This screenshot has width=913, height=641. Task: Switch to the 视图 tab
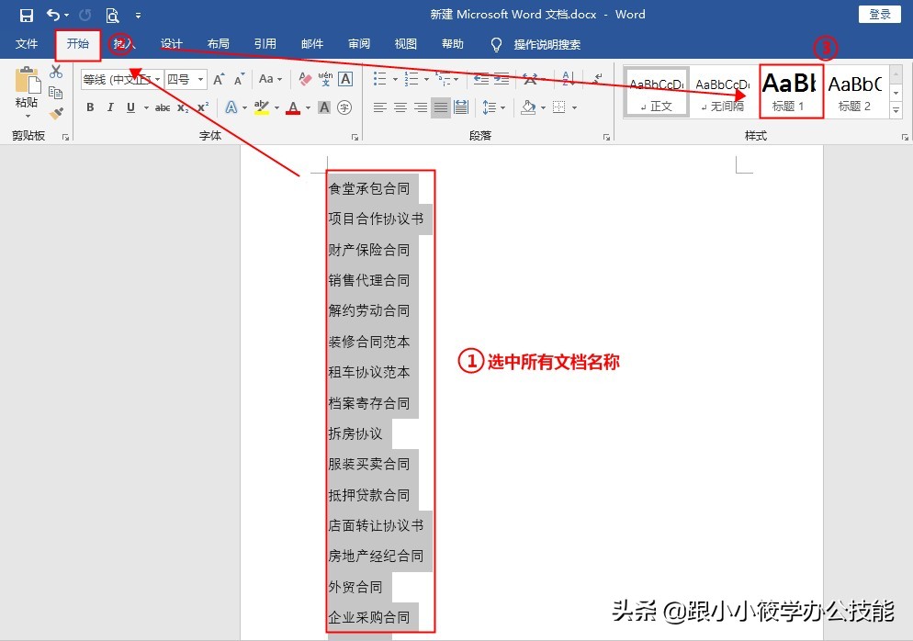point(406,44)
